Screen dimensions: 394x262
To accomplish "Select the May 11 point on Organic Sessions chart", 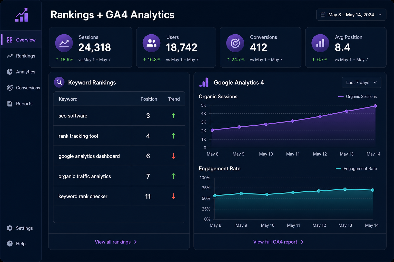I will coord(292,121).
